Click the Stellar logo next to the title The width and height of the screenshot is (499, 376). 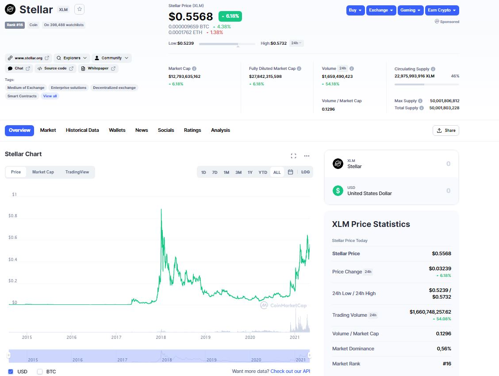pyautogui.click(x=10, y=10)
